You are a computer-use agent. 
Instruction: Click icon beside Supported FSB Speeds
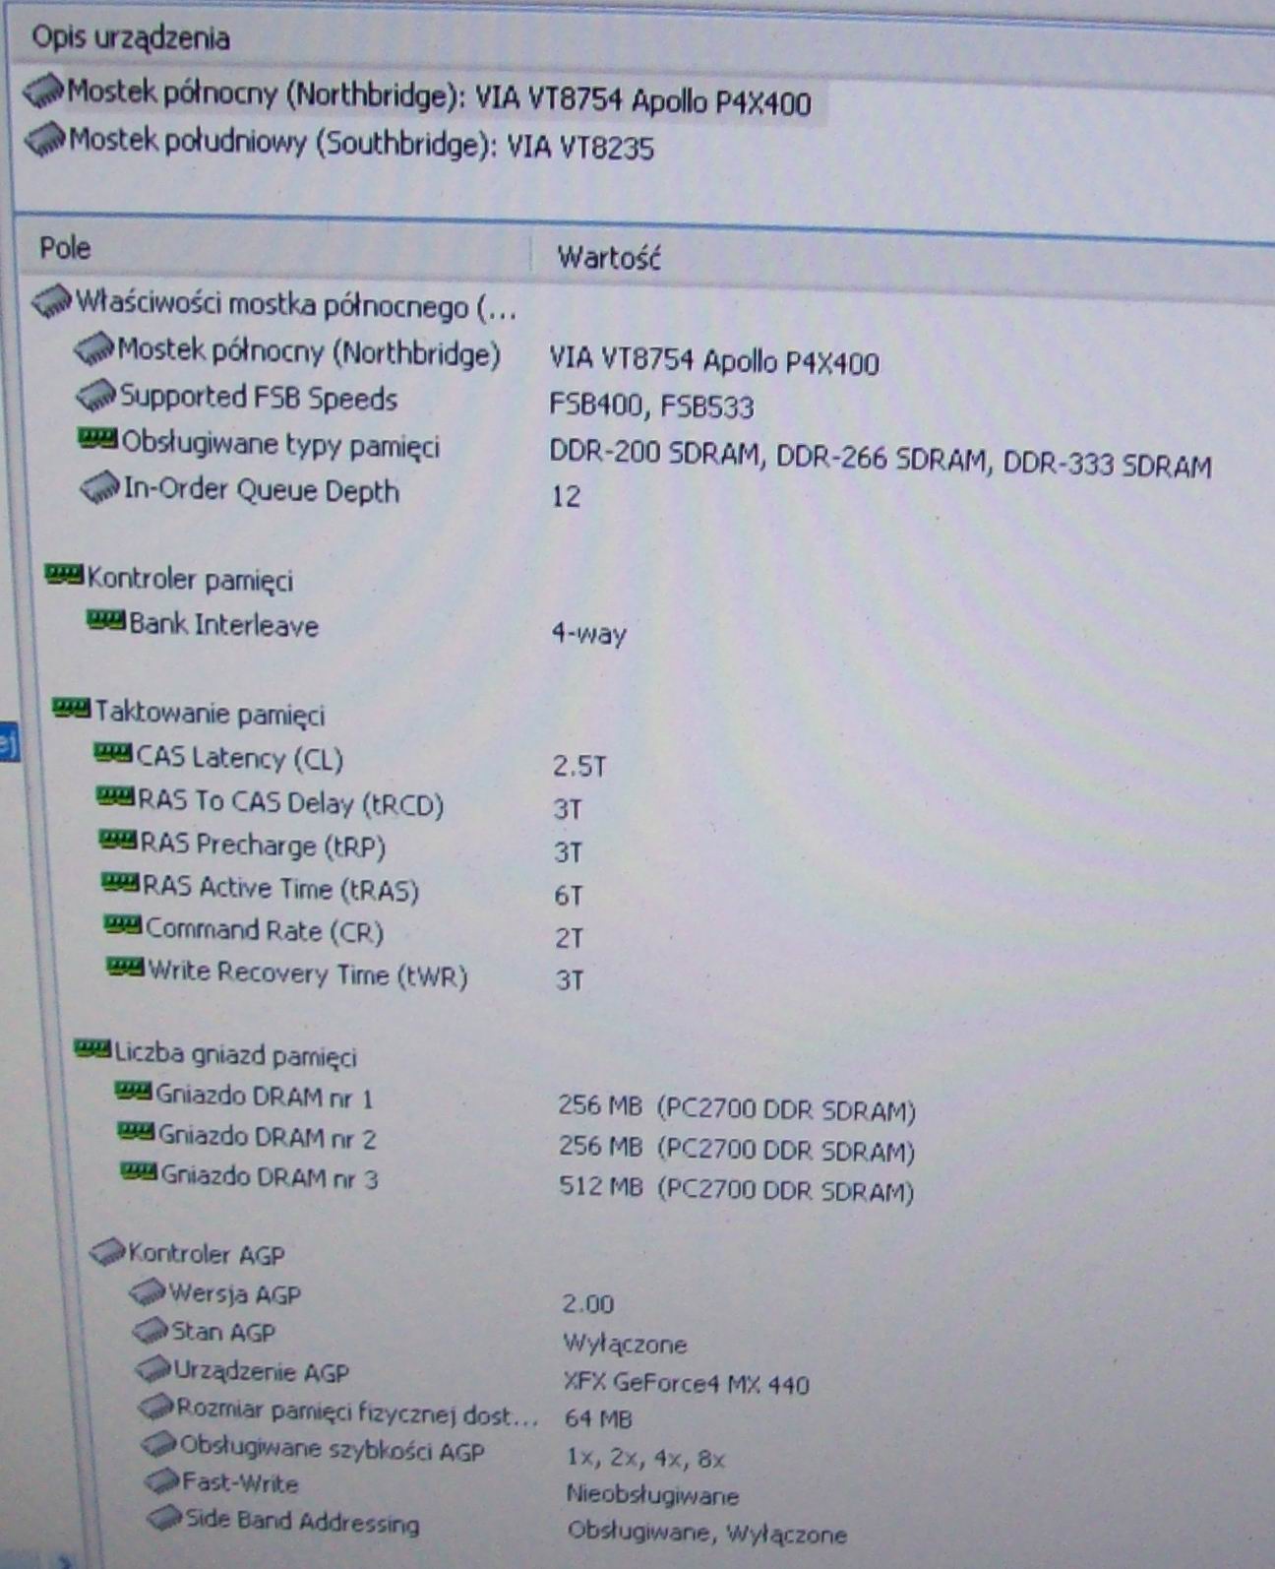(96, 395)
